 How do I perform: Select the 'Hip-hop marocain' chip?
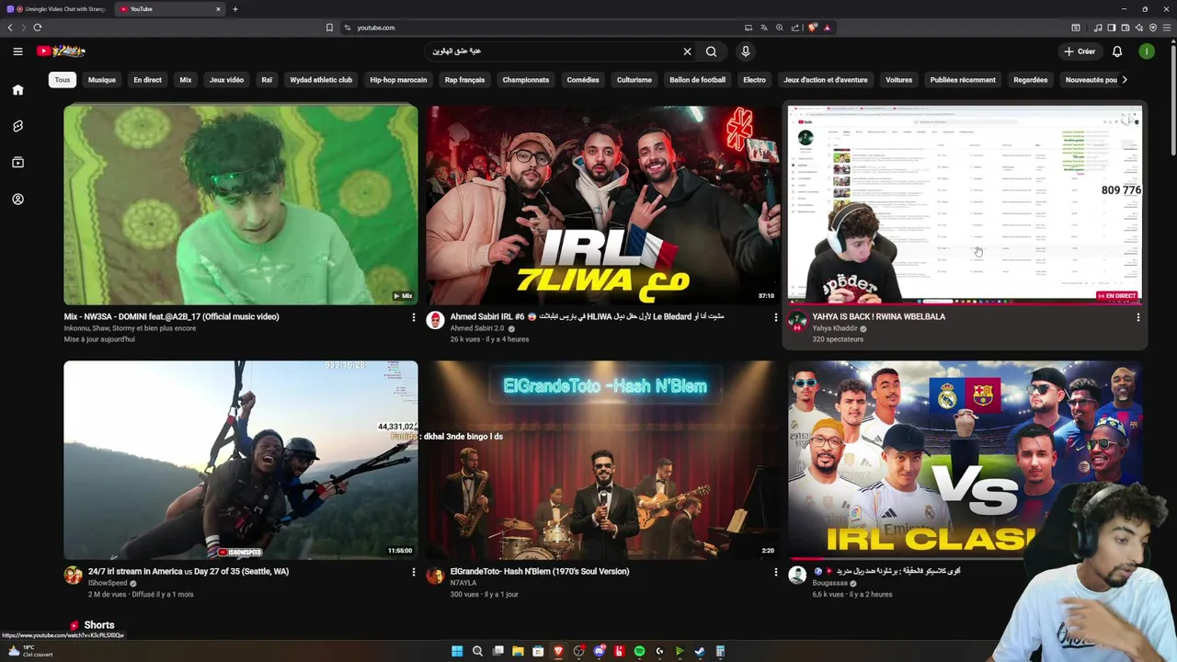(398, 80)
